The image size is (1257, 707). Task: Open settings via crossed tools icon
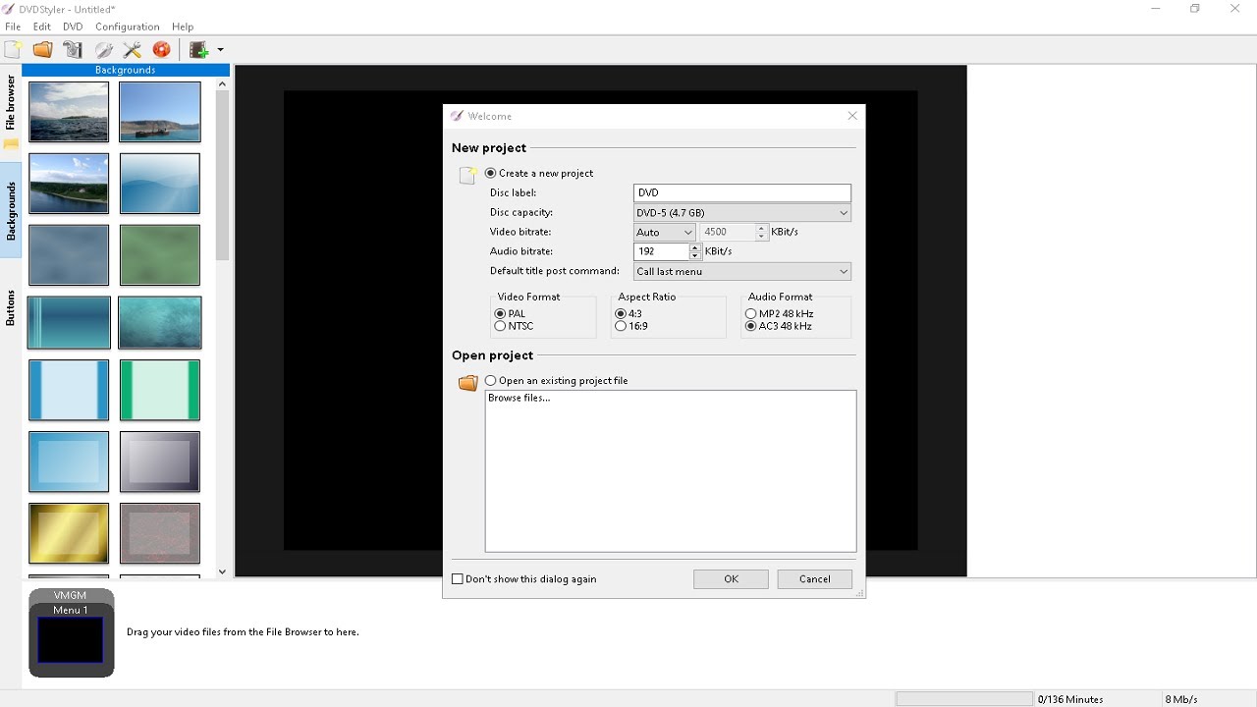(x=133, y=49)
